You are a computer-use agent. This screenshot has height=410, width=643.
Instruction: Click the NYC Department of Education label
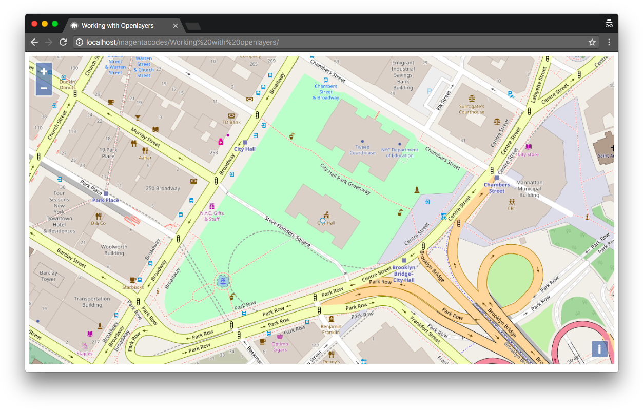point(400,153)
